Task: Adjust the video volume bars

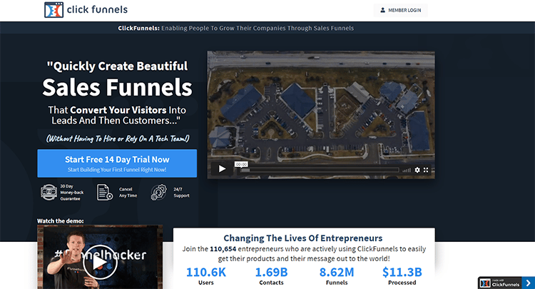Action: point(407,170)
